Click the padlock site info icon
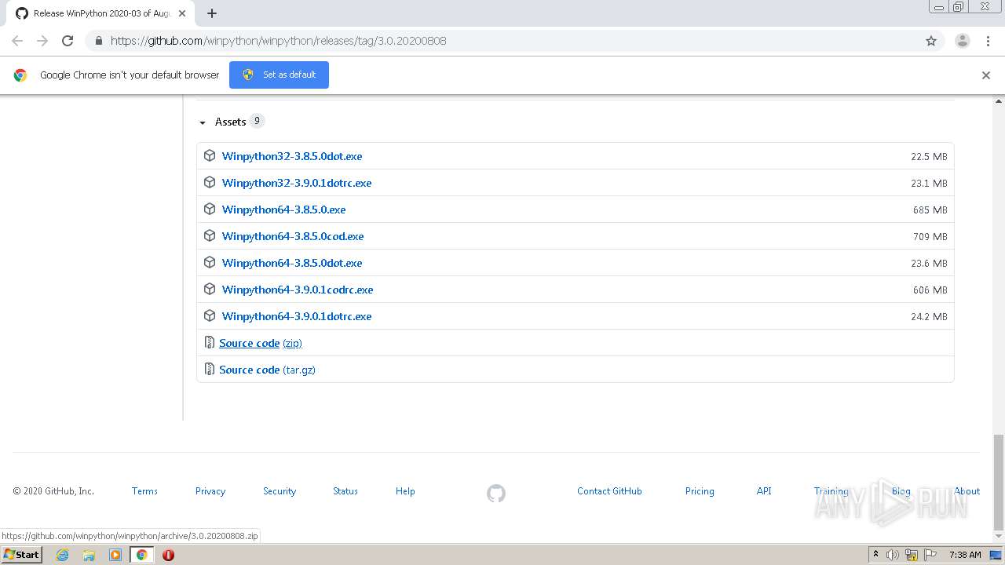This screenshot has height=565, width=1005. [98, 41]
